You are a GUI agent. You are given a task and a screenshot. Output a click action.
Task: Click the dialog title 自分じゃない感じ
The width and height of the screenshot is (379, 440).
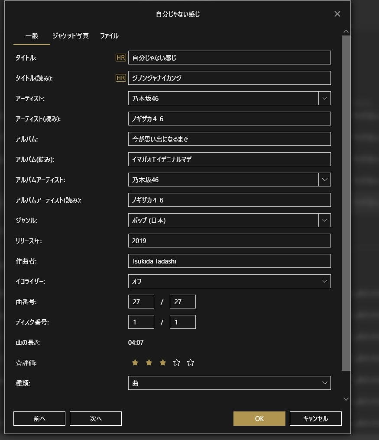[178, 14]
